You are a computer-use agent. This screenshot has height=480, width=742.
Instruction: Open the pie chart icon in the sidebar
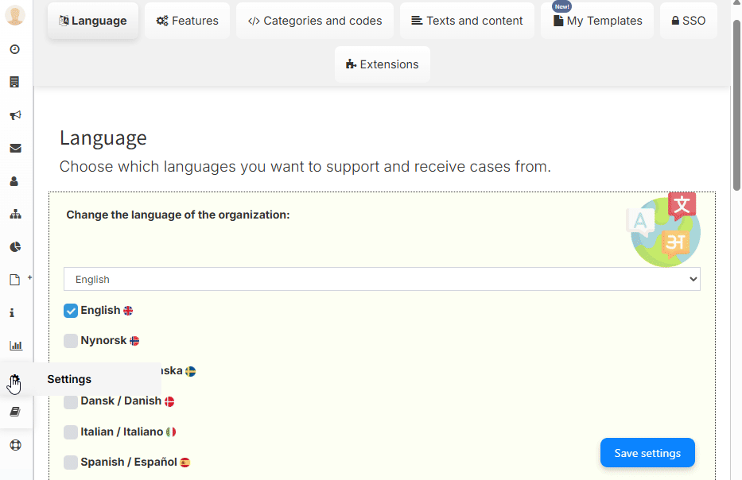[x=15, y=247]
